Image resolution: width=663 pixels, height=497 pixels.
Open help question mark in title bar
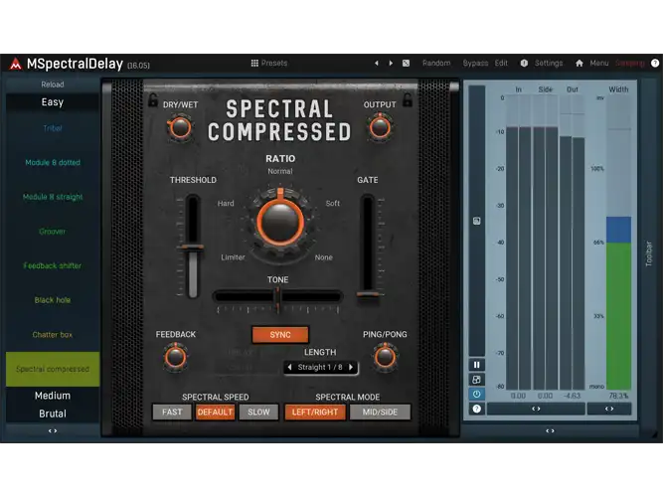(655, 63)
